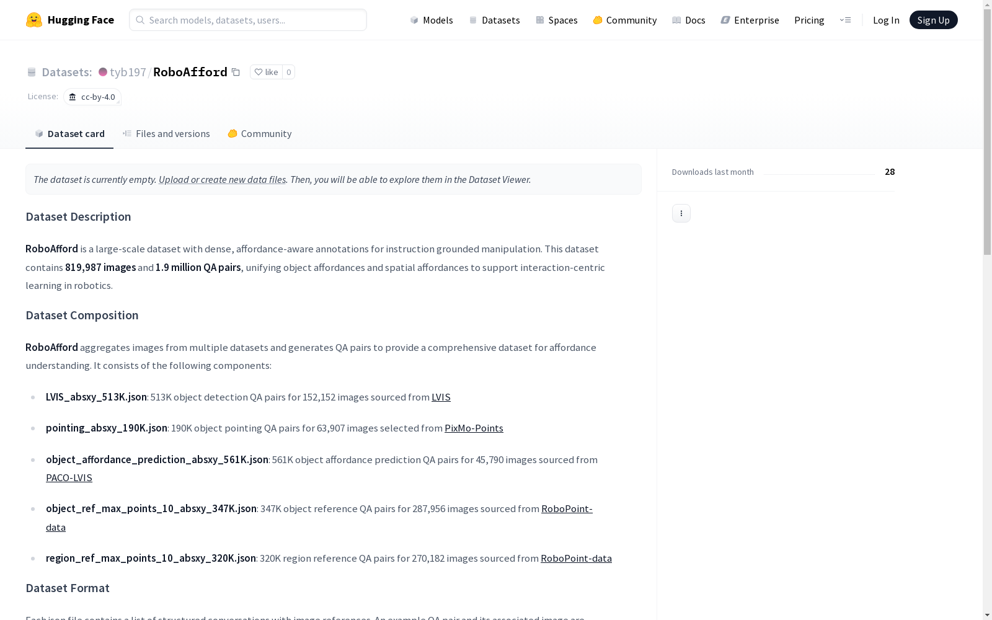Open RoboPoint-data link in object_ref item
992x620 pixels.
pos(567,508)
